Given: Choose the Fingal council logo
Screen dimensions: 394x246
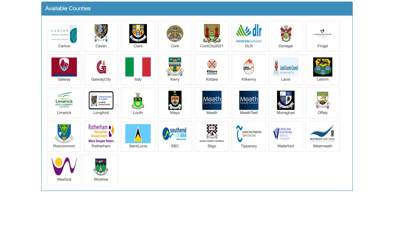Looking at the screenshot, I should (x=323, y=33).
